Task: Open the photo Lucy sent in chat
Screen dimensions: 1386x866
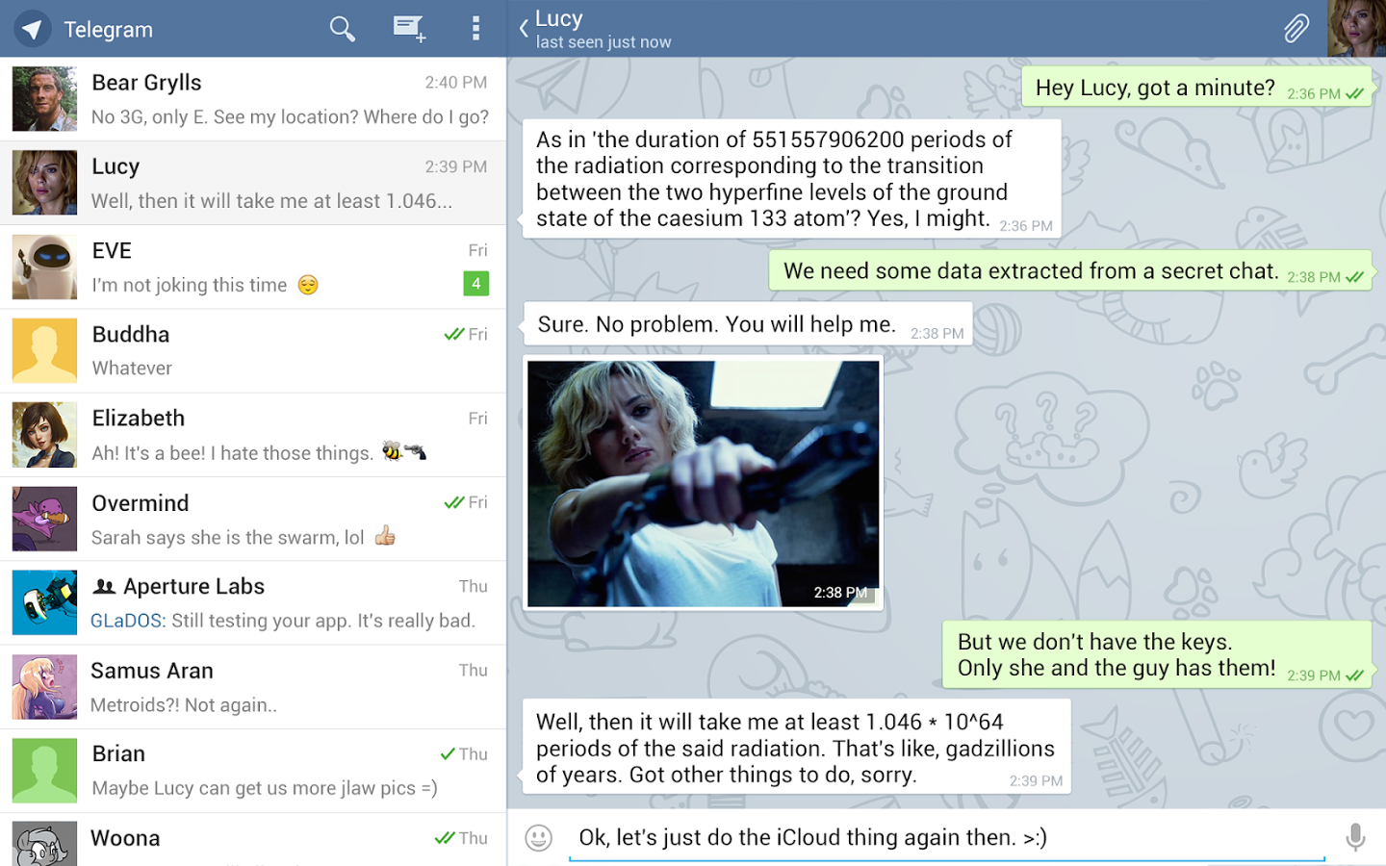Action: pos(704,484)
